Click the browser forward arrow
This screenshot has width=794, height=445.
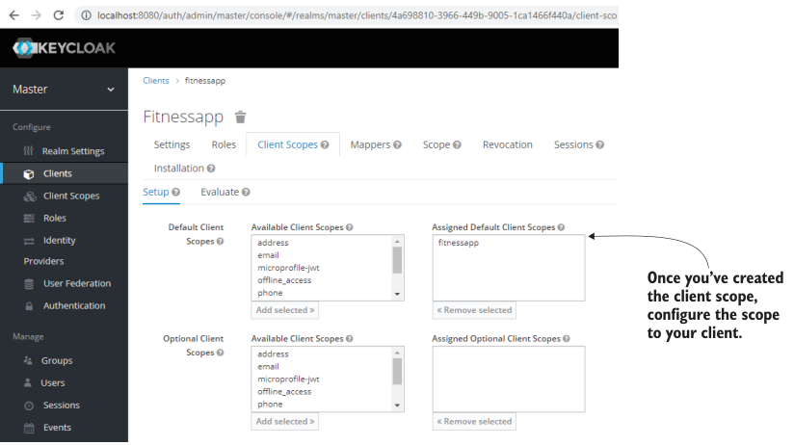(36, 15)
